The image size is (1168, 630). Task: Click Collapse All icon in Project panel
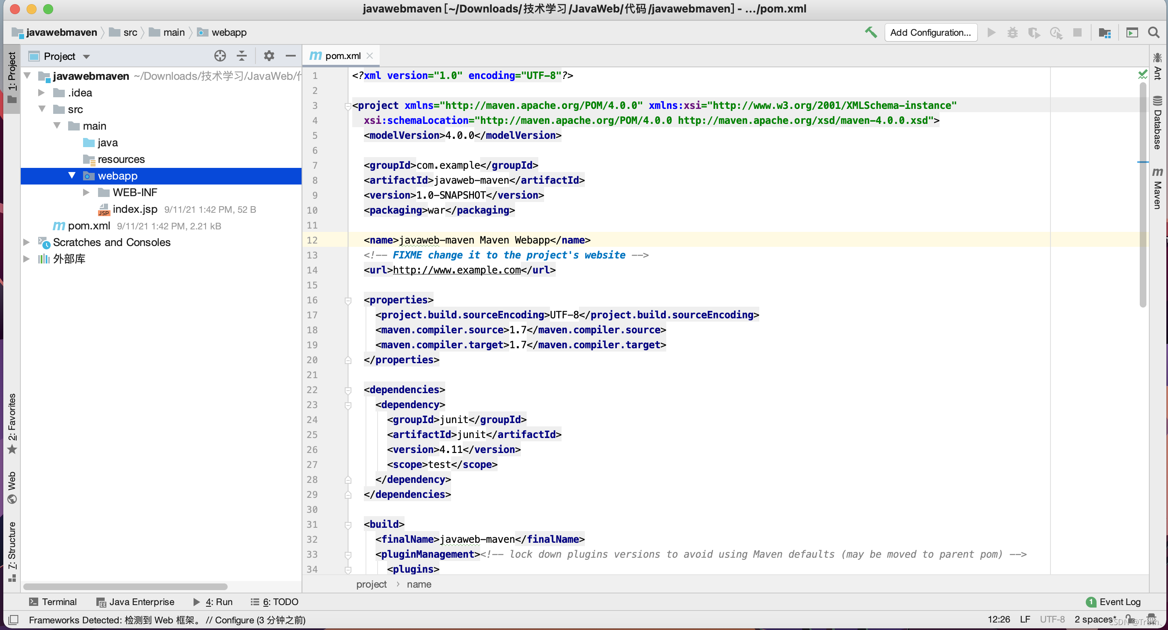(242, 56)
